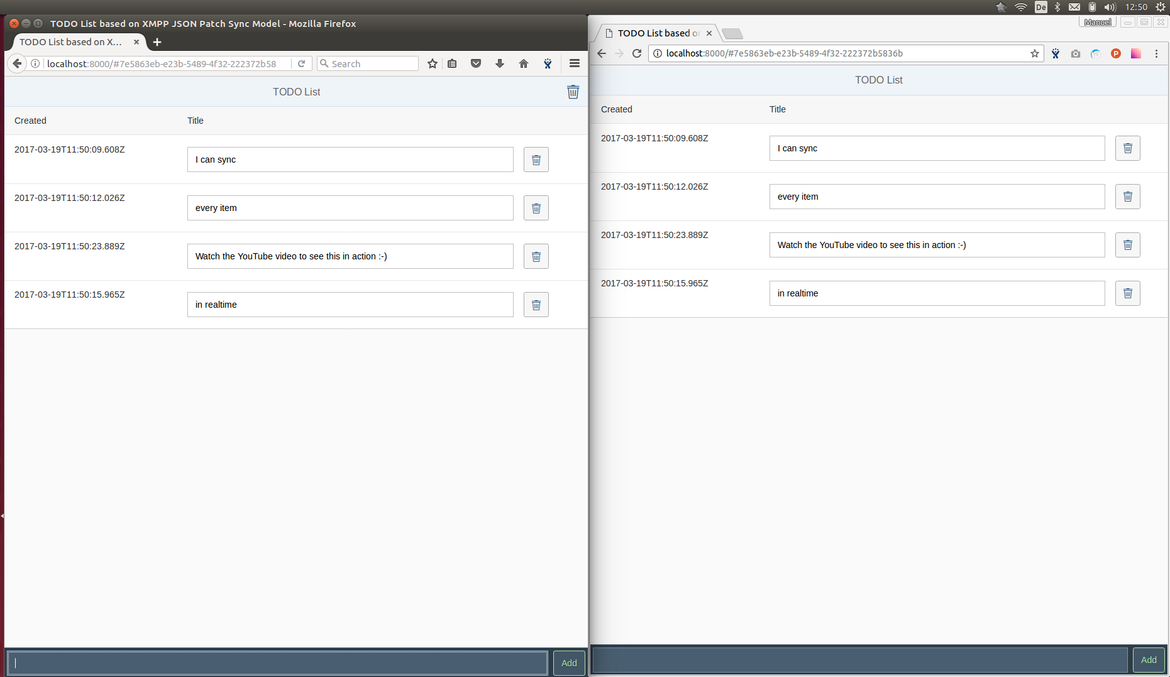Delete 'Watch the YouTube video' row in Firefox

[536, 256]
